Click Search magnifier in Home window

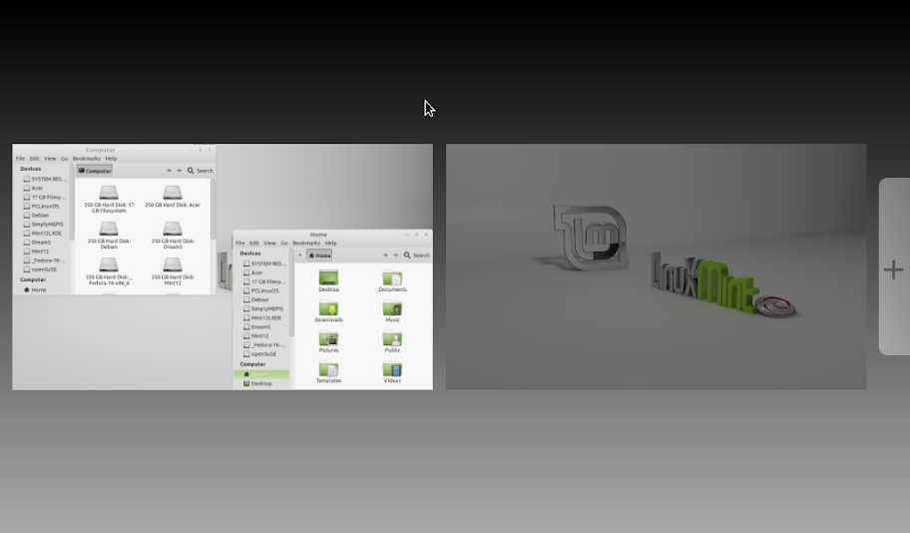click(407, 255)
